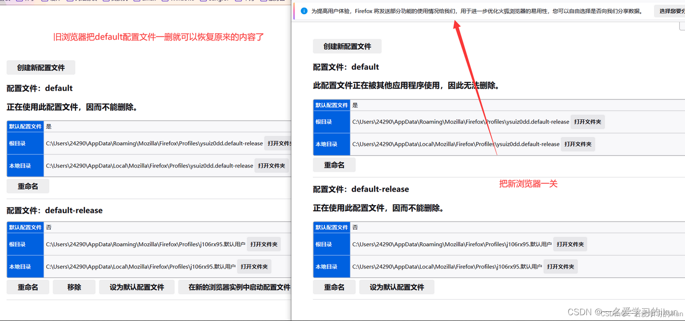Click 创建新配置文件 in the right window
This screenshot has width=685, height=321.
tap(348, 46)
